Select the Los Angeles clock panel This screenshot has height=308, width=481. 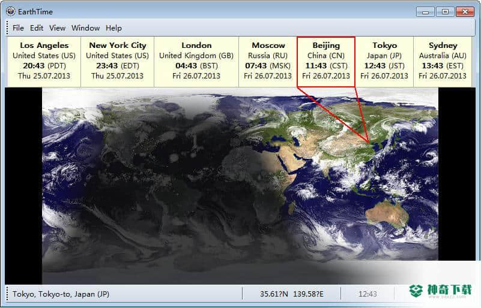[44, 62]
